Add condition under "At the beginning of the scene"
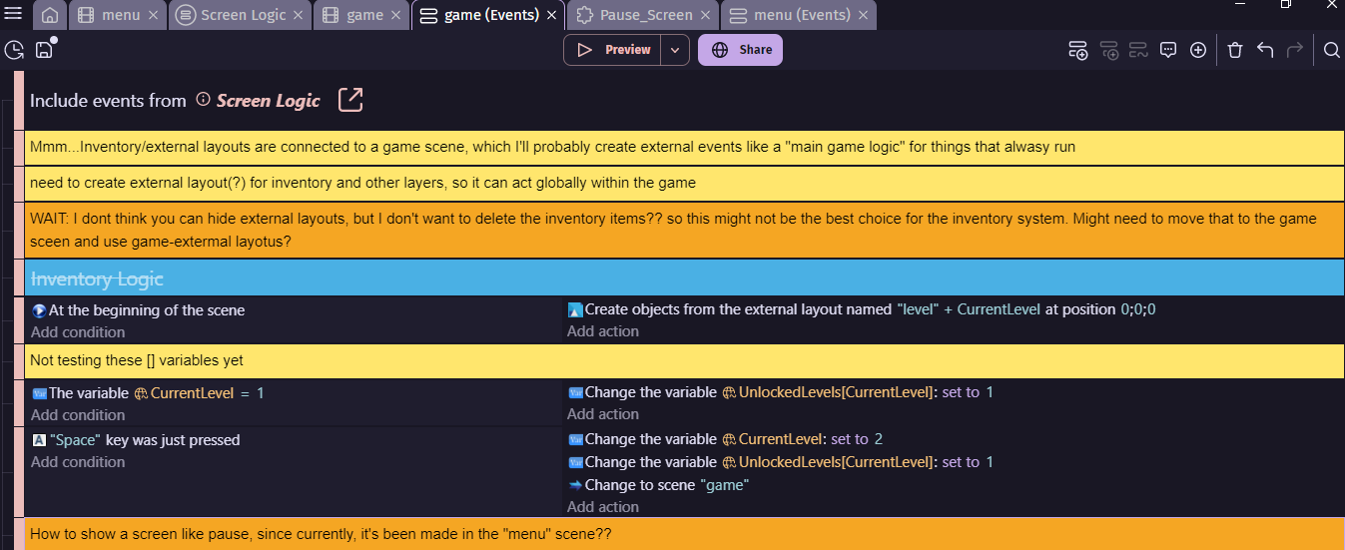This screenshot has width=1345, height=550. [x=78, y=332]
